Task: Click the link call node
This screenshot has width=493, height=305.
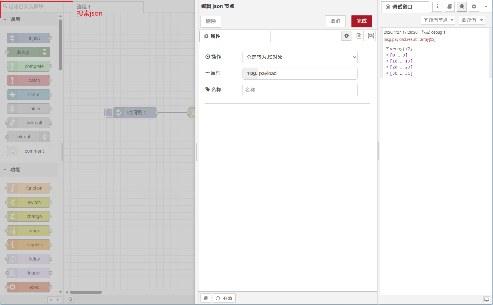Action: pos(29,123)
